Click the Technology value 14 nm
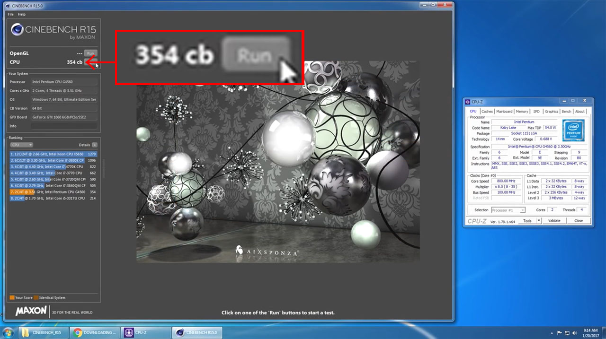This screenshot has width=606, height=339. point(499,139)
